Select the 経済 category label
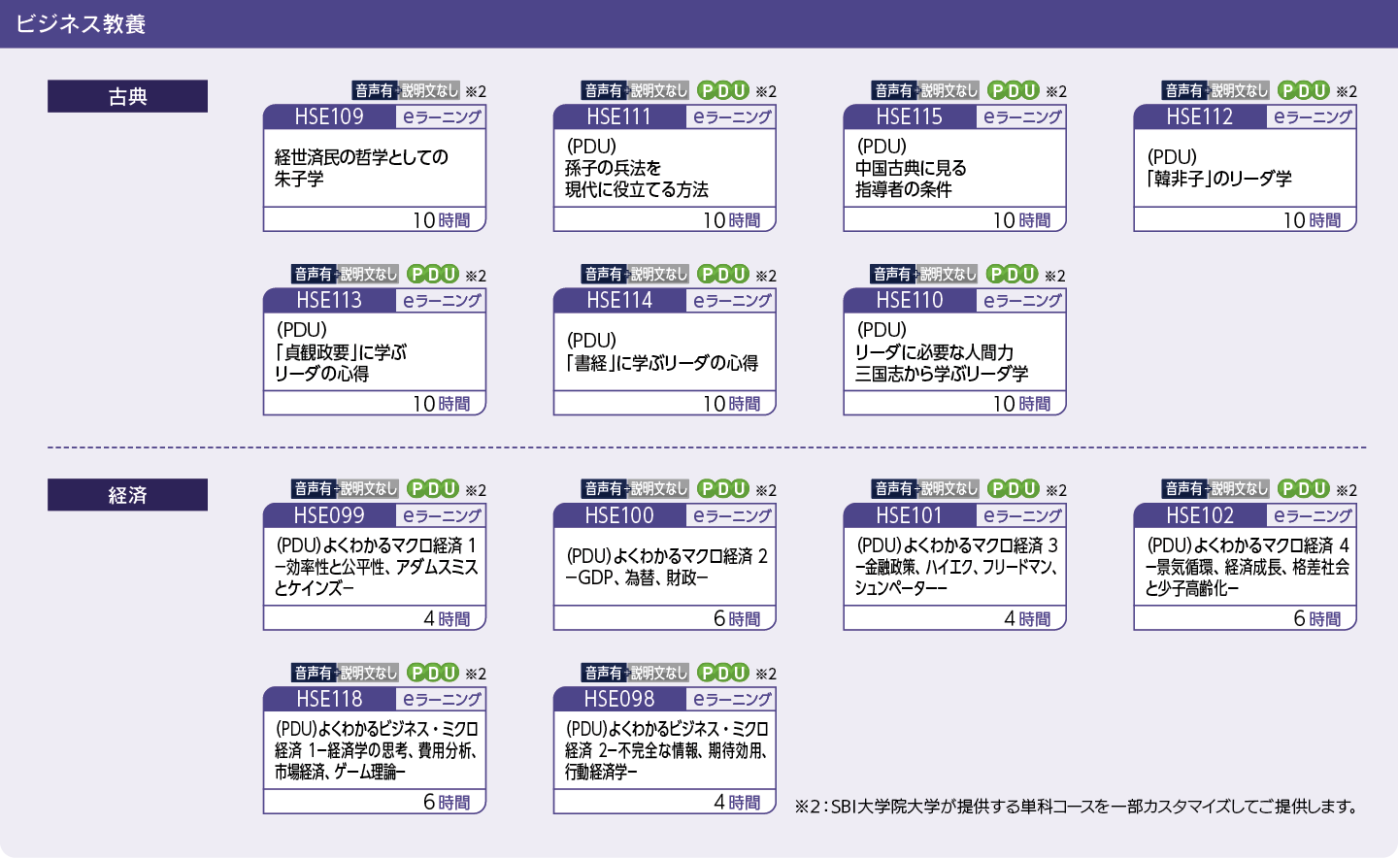The width and height of the screenshot is (1398, 858). click(127, 495)
